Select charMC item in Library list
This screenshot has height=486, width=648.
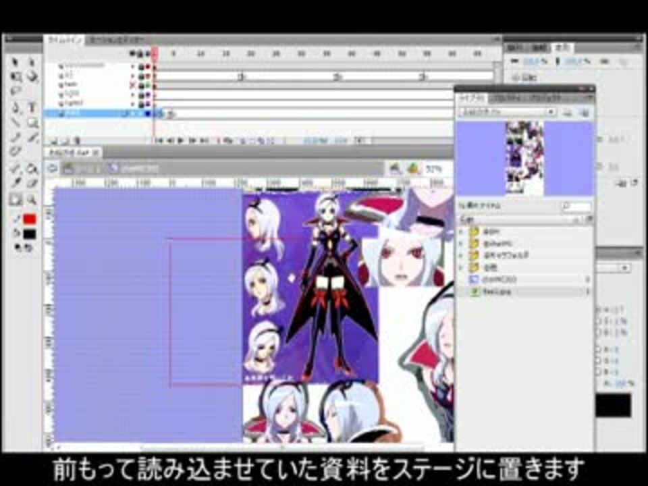[x=524, y=279]
